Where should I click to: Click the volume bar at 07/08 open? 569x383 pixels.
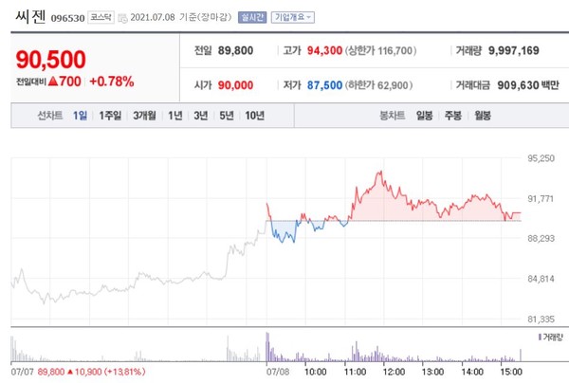pyautogui.click(x=268, y=347)
